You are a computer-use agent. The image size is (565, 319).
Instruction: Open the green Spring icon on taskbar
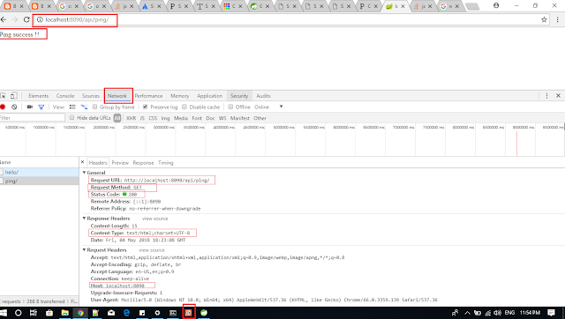pyautogui.click(x=204, y=313)
